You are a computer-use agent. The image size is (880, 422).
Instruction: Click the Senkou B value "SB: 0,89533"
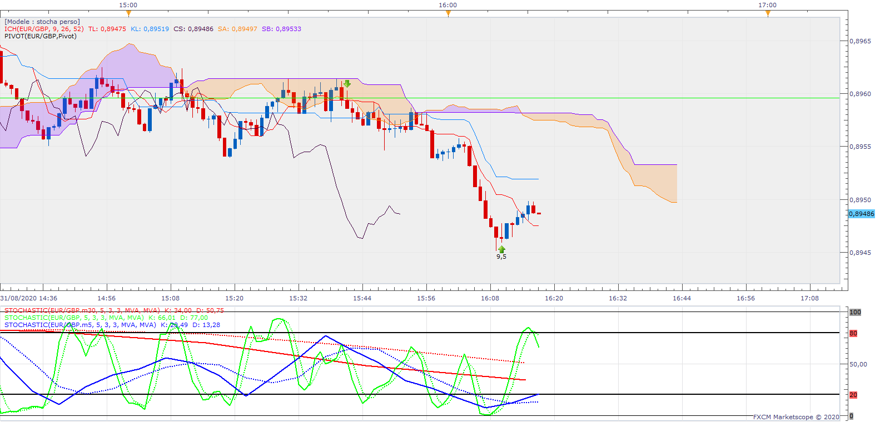tap(281, 29)
